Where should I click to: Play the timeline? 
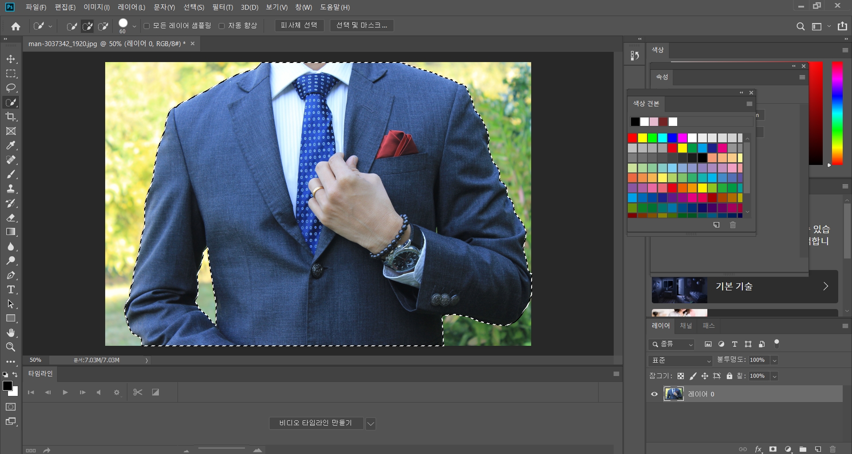(x=65, y=392)
